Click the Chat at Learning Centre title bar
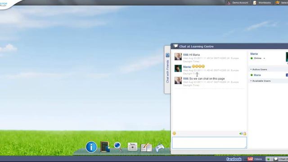Viewport: 288px width, 162px height. 229,46
